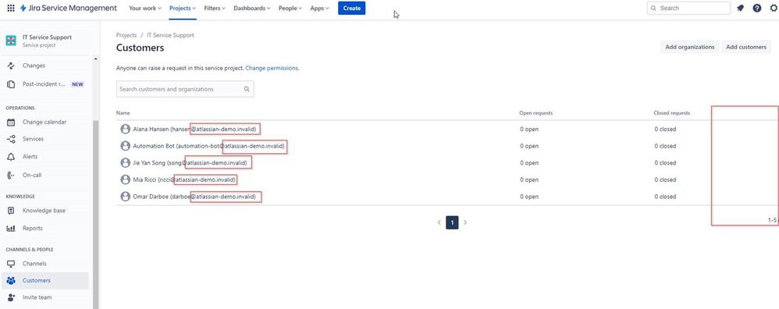779x309 pixels.
Task: Click Alana Hansen's 0 open requests
Action: pyautogui.click(x=529, y=130)
